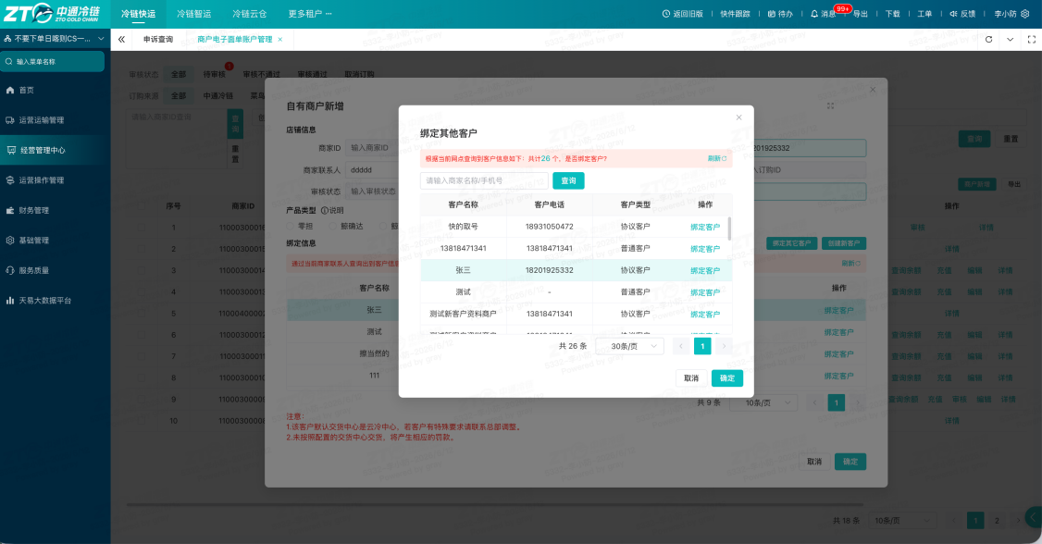Toggle fullscreen icon in tab bar
1042x544 pixels.
click(x=1032, y=39)
